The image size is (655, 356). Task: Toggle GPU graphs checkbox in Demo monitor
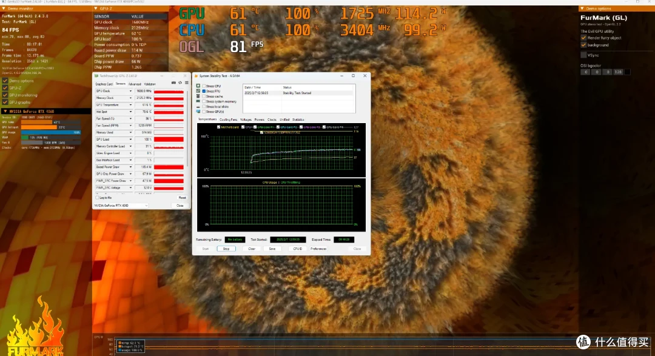pyautogui.click(x=5, y=102)
